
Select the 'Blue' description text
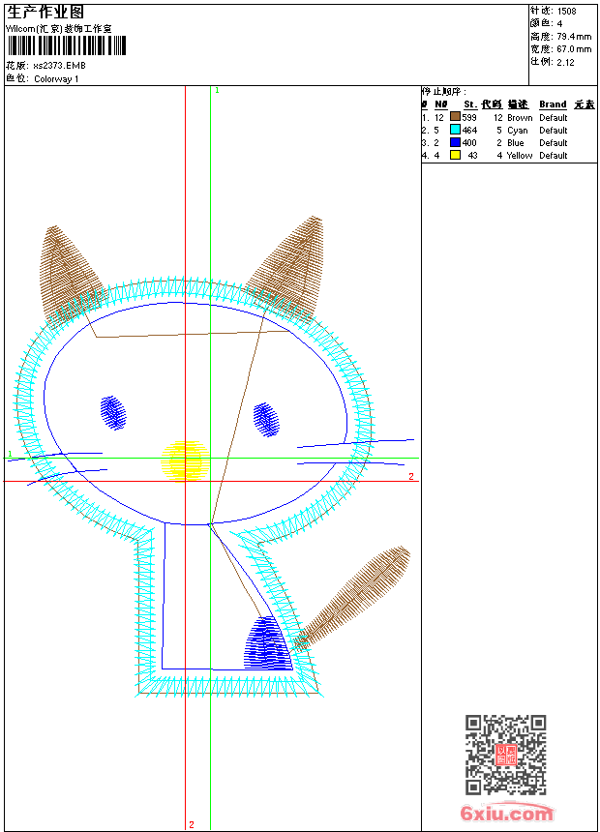pyautogui.click(x=515, y=143)
